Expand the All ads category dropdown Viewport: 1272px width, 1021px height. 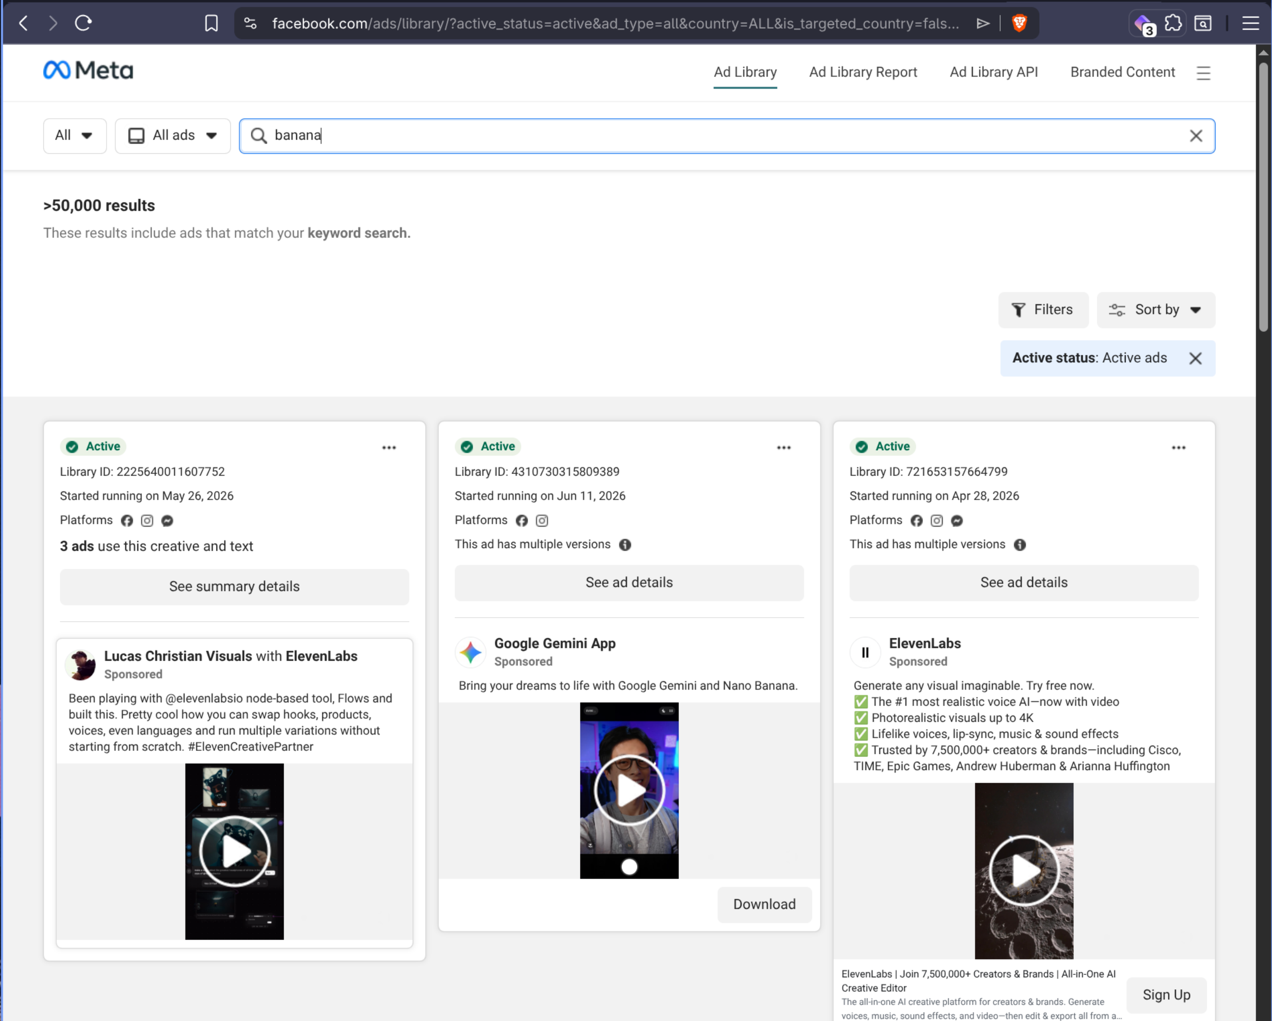pos(172,136)
